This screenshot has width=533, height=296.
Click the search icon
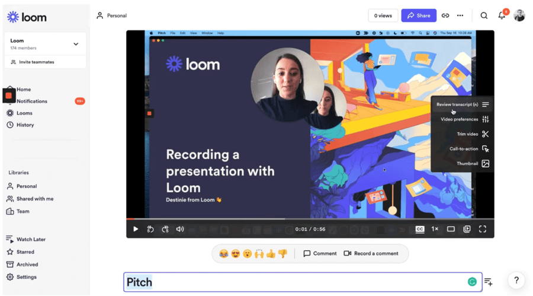click(484, 15)
